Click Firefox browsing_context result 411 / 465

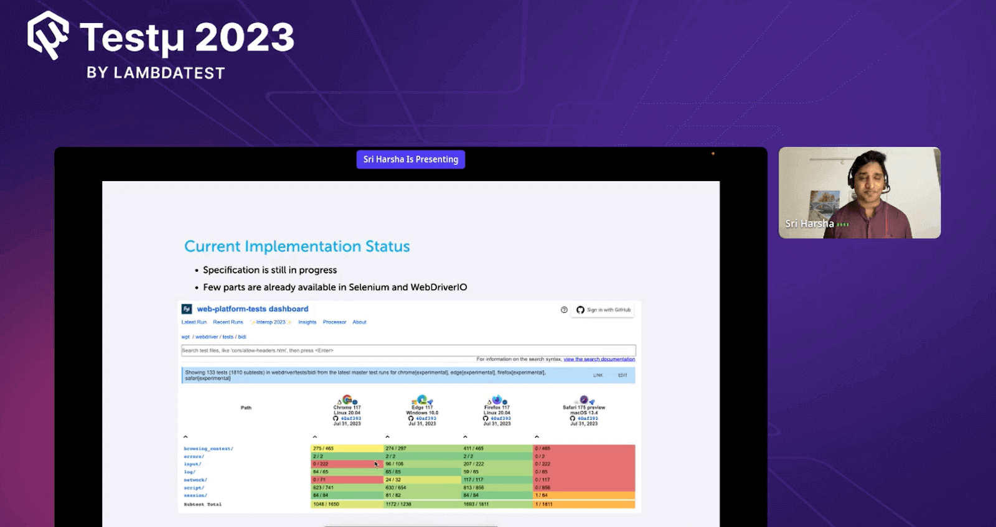point(497,449)
